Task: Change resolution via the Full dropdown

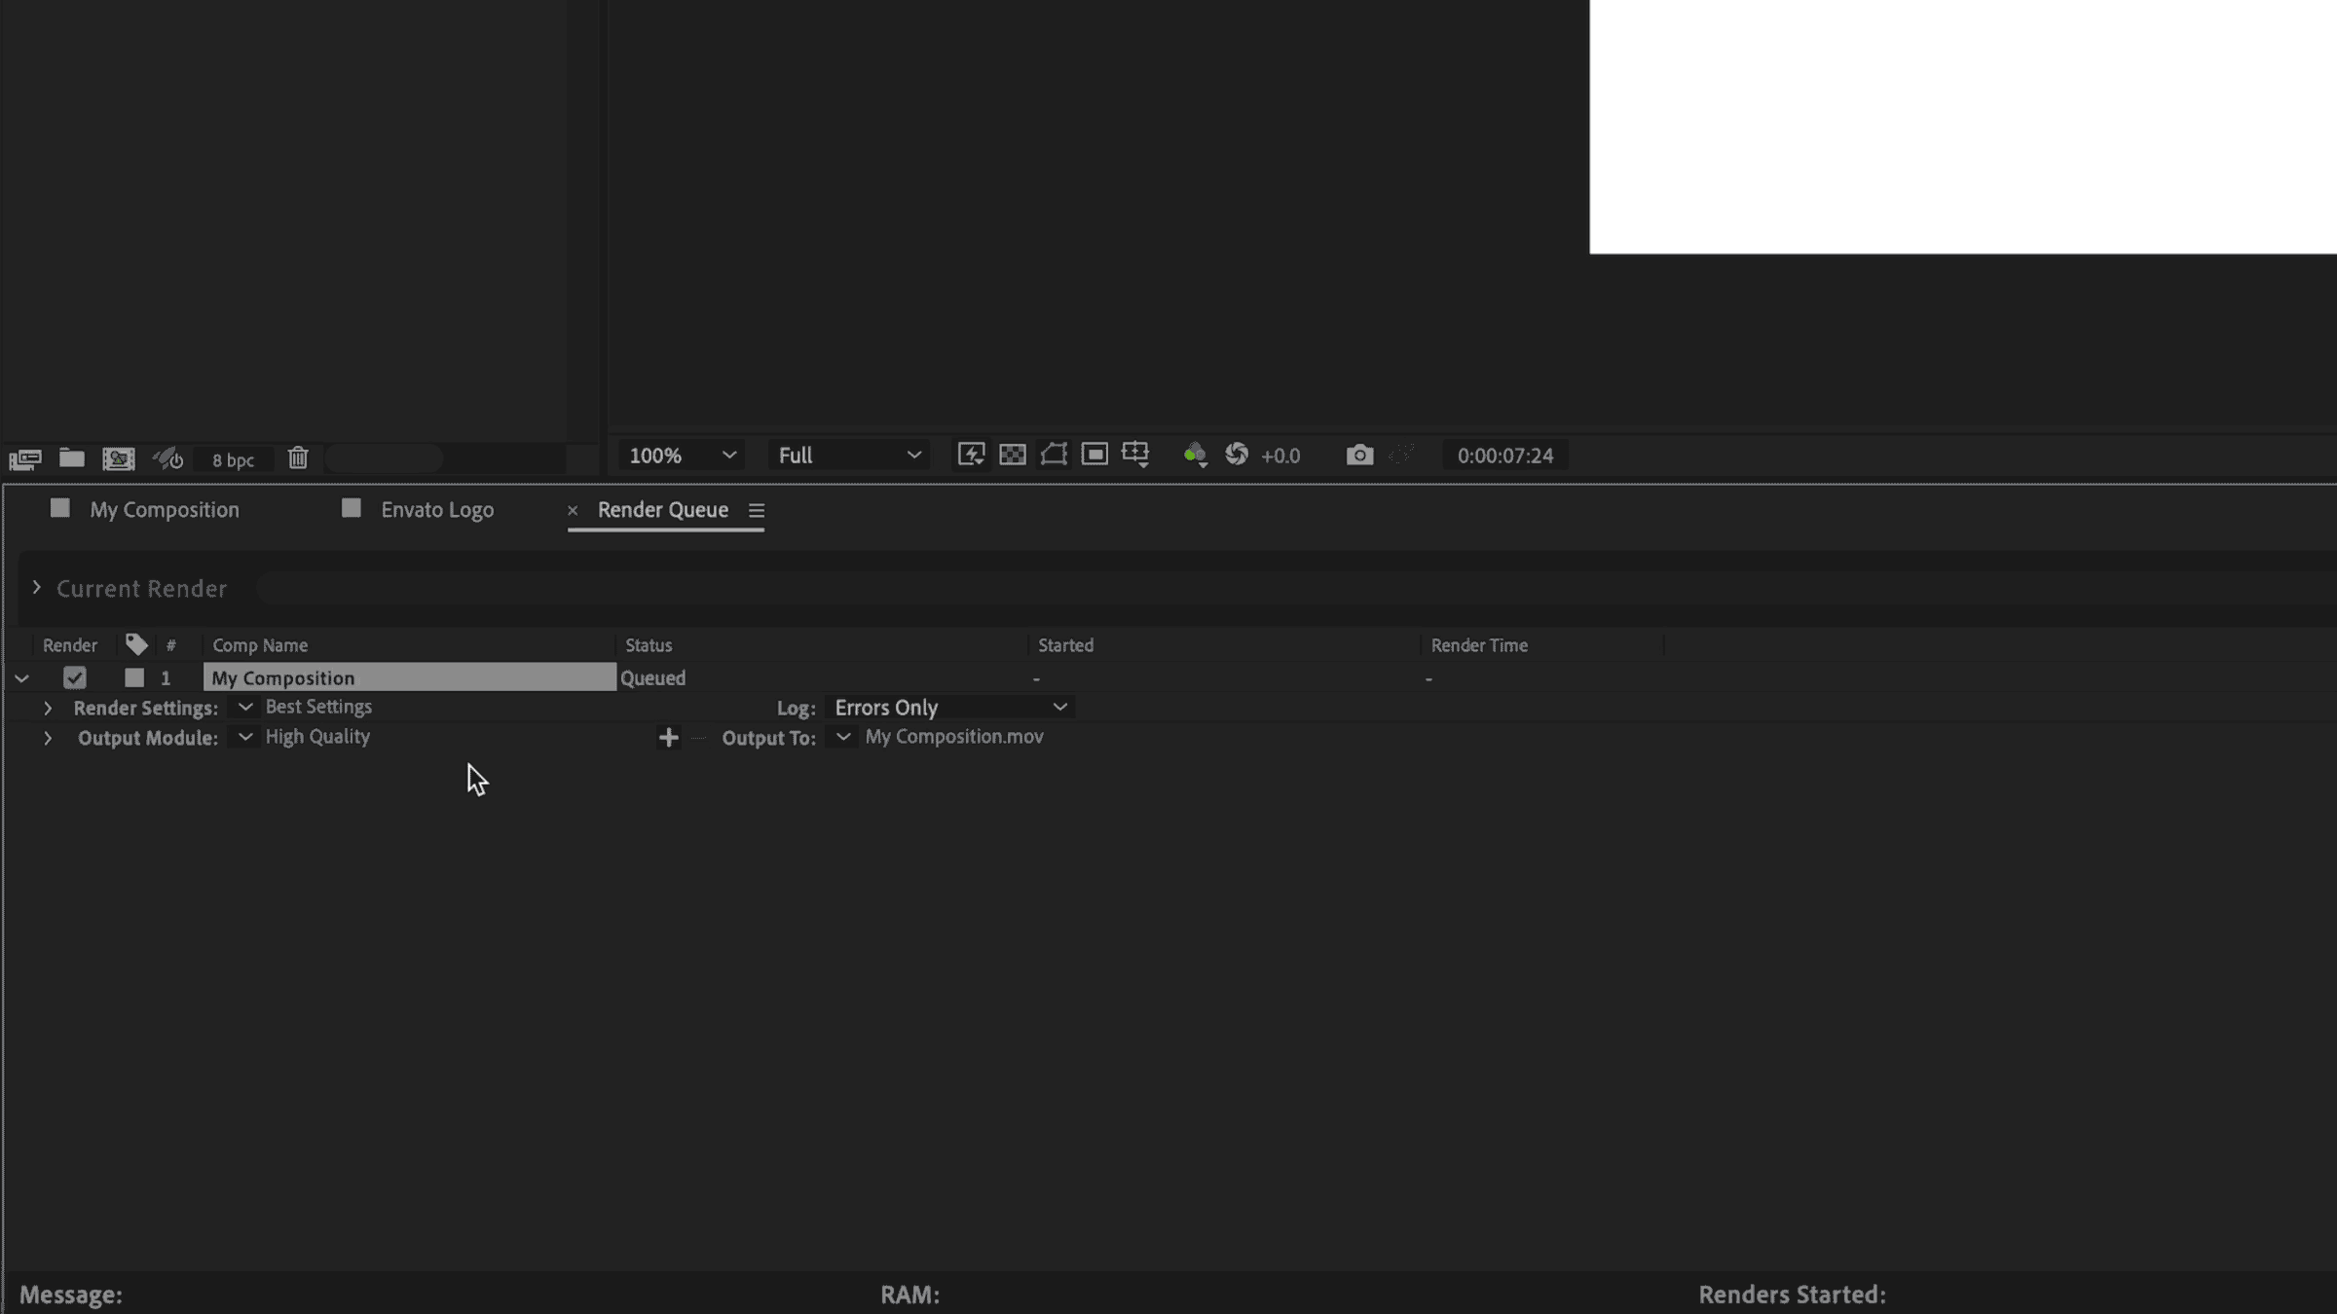Action: [x=847, y=455]
